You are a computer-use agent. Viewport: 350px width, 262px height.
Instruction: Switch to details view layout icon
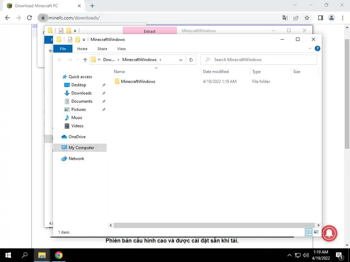[309, 232]
